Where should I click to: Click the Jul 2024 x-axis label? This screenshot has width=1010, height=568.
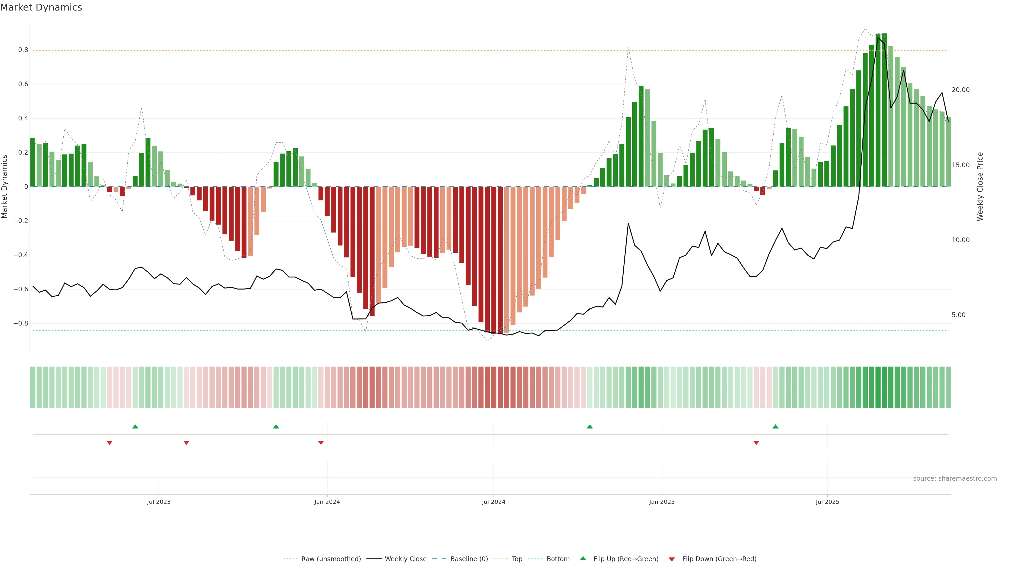click(493, 502)
